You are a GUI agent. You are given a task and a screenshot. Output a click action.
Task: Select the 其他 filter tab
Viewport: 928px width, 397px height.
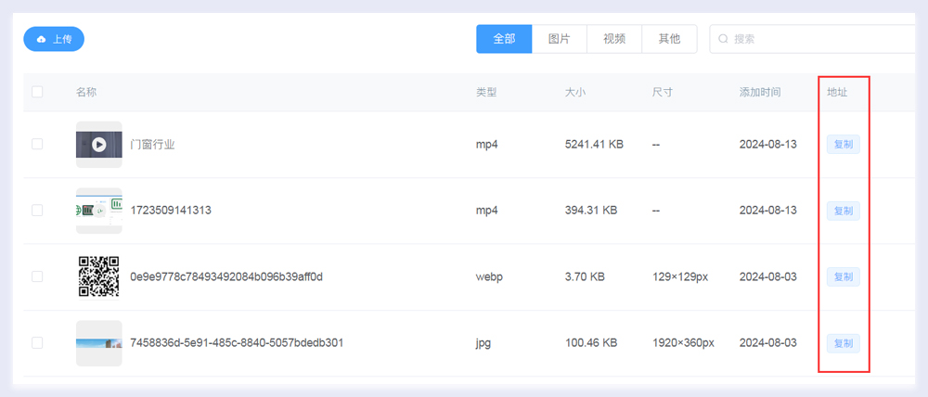(669, 39)
